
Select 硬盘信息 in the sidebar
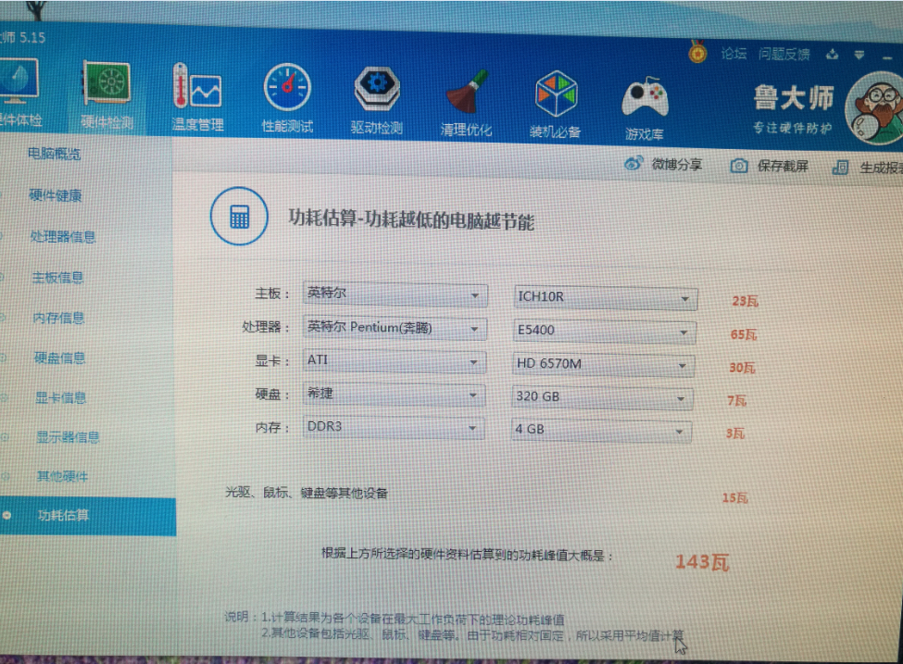click(x=59, y=357)
